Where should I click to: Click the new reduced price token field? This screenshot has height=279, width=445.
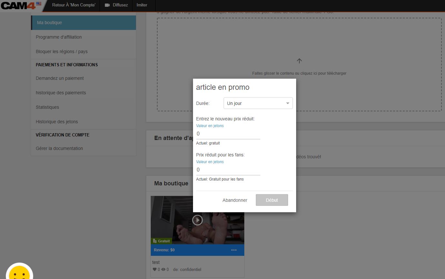click(228, 134)
